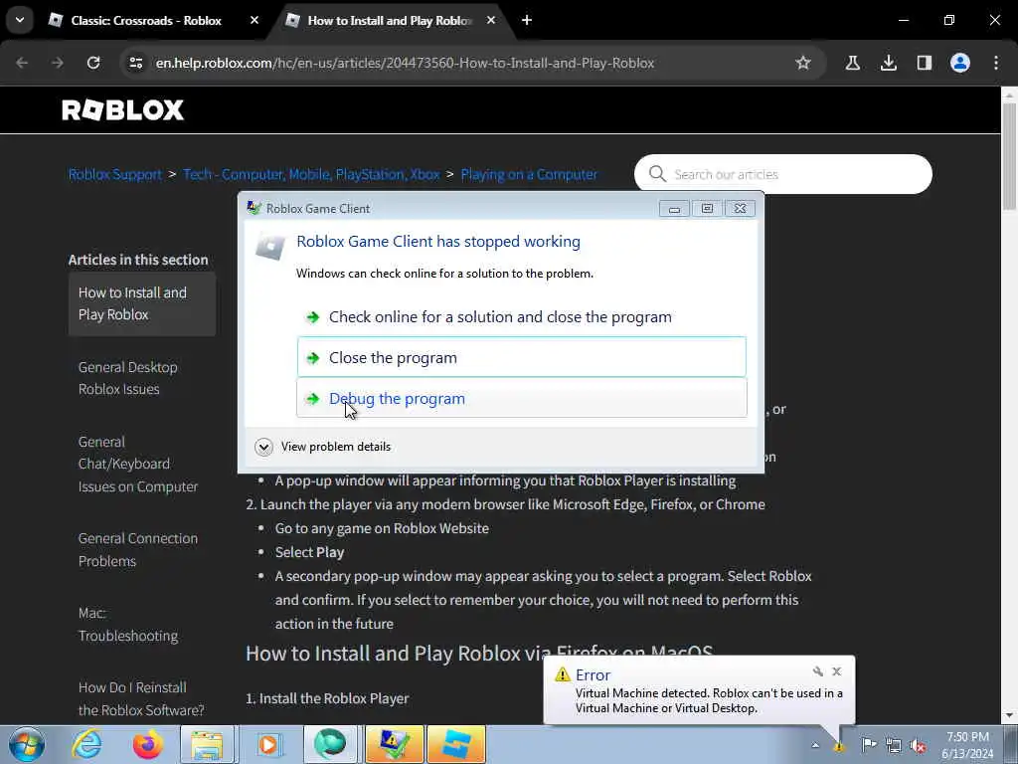Screen dimensions: 1018x764
Task: Click the Virtual Machine detected error text
Action: [x=709, y=700]
